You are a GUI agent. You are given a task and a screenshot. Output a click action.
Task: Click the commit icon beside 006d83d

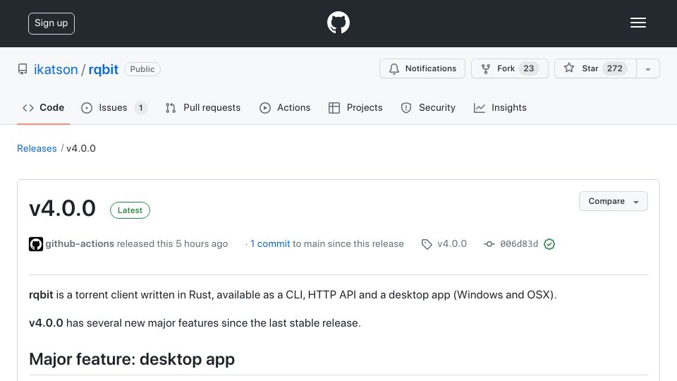coord(489,244)
